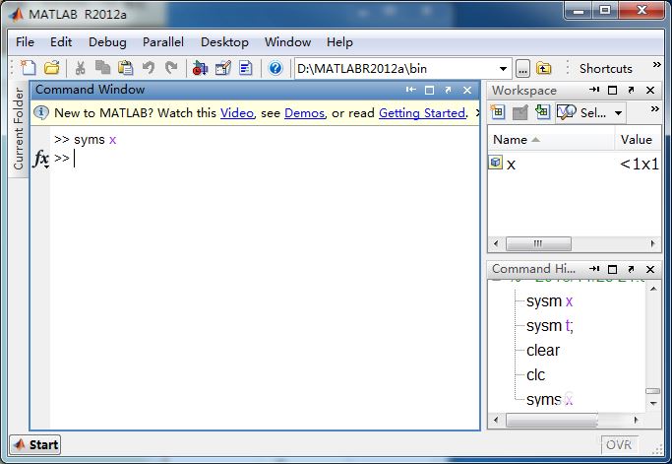Undock the Command History panel
The width and height of the screenshot is (672, 464).
pyautogui.click(x=631, y=269)
